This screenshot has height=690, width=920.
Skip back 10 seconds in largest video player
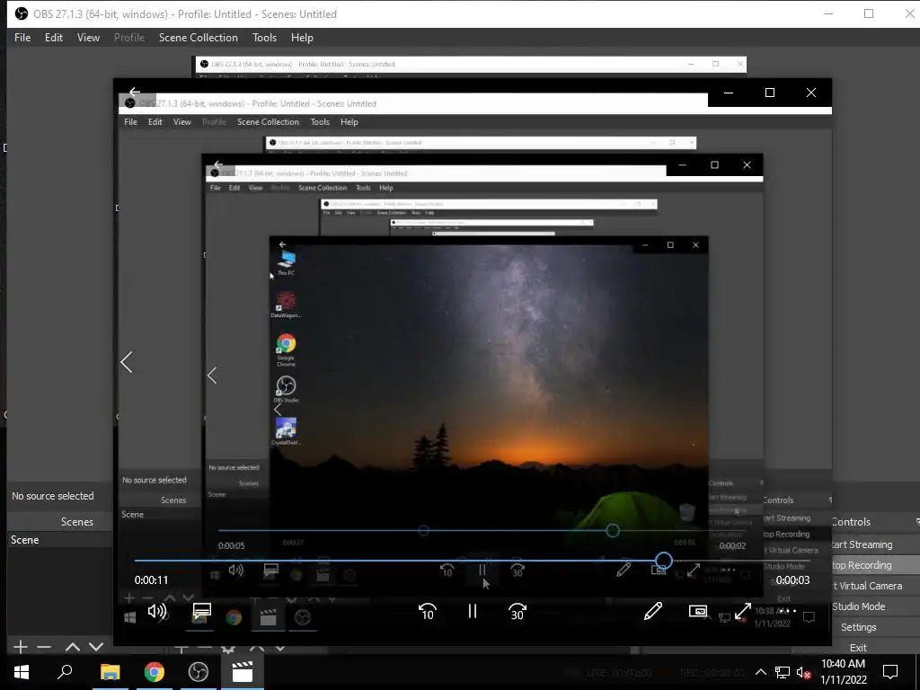point(427,612)
